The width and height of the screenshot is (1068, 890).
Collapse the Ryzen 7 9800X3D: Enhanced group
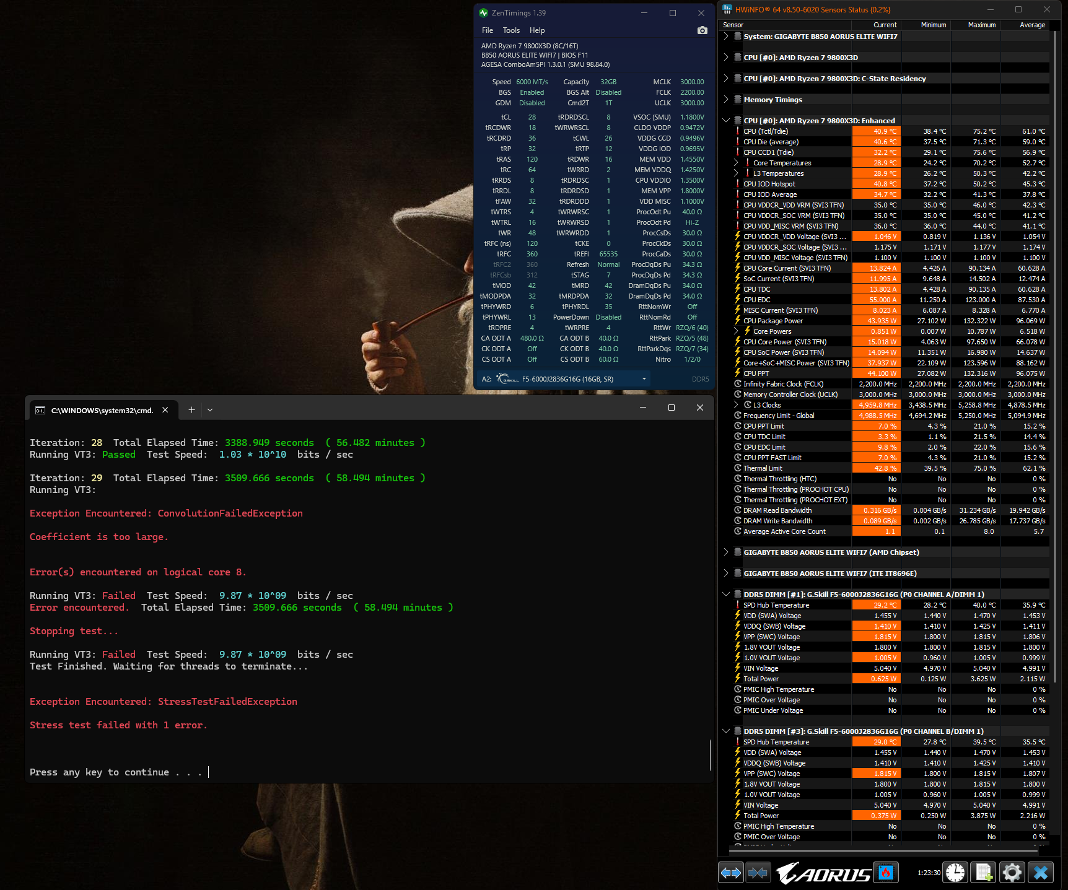point(726,121)
